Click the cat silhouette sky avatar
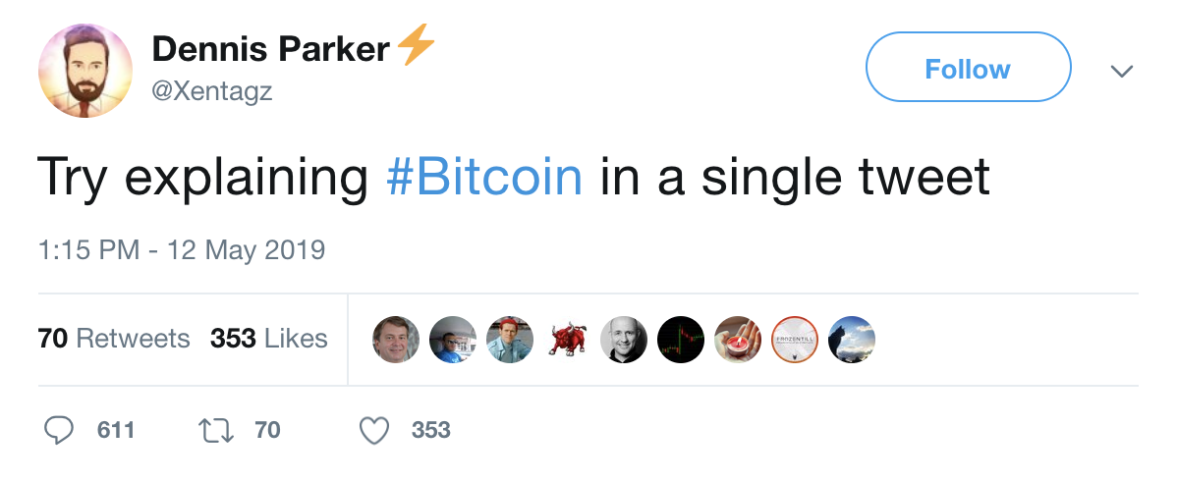The image size is (1177, 481). (x=852, y=340)
